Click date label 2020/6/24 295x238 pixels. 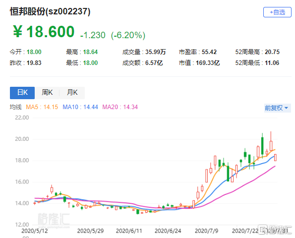click(x=168, y=231)
